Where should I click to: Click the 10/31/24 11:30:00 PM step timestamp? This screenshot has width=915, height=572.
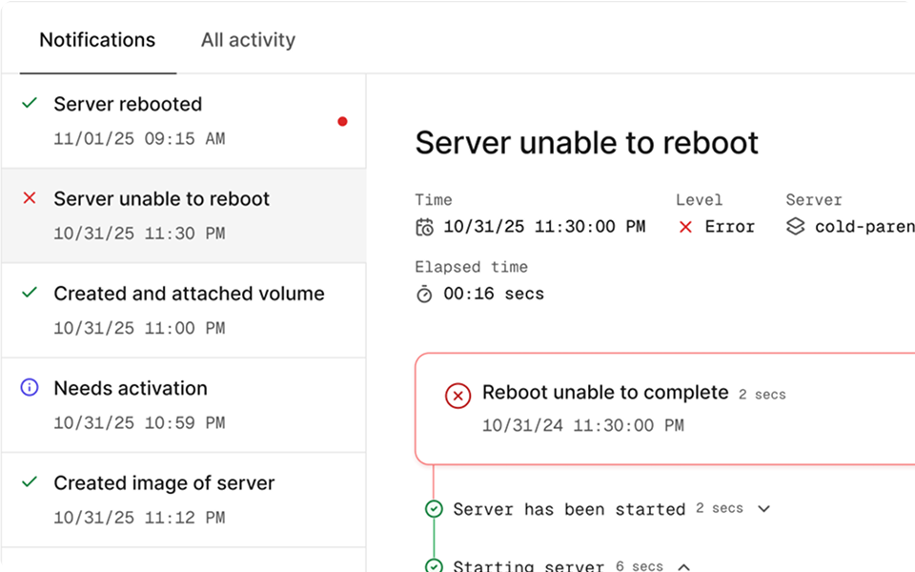point(583,425)
